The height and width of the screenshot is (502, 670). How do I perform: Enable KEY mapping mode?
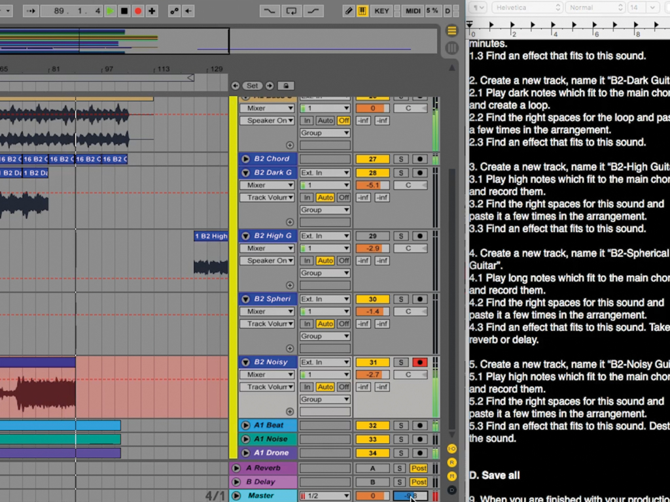[x=381, y=10]
